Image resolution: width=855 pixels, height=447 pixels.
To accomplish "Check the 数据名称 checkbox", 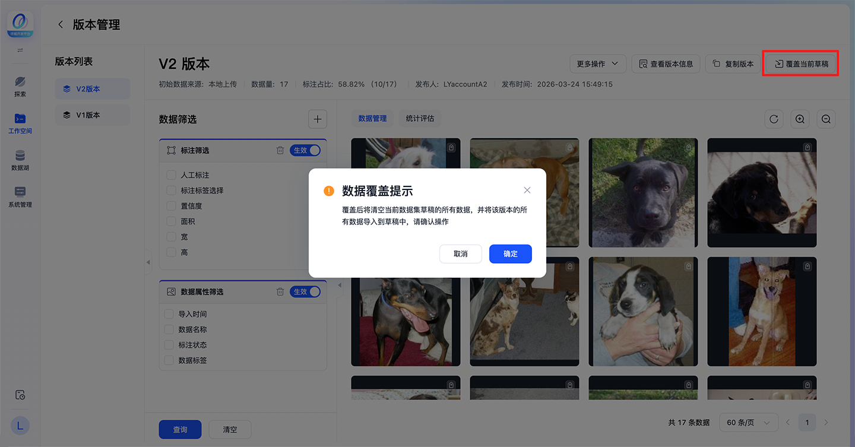I will pos(169,329).
